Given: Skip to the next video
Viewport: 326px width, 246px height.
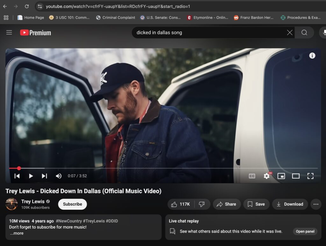Looking at the screenshot, I should pos(45,176).
